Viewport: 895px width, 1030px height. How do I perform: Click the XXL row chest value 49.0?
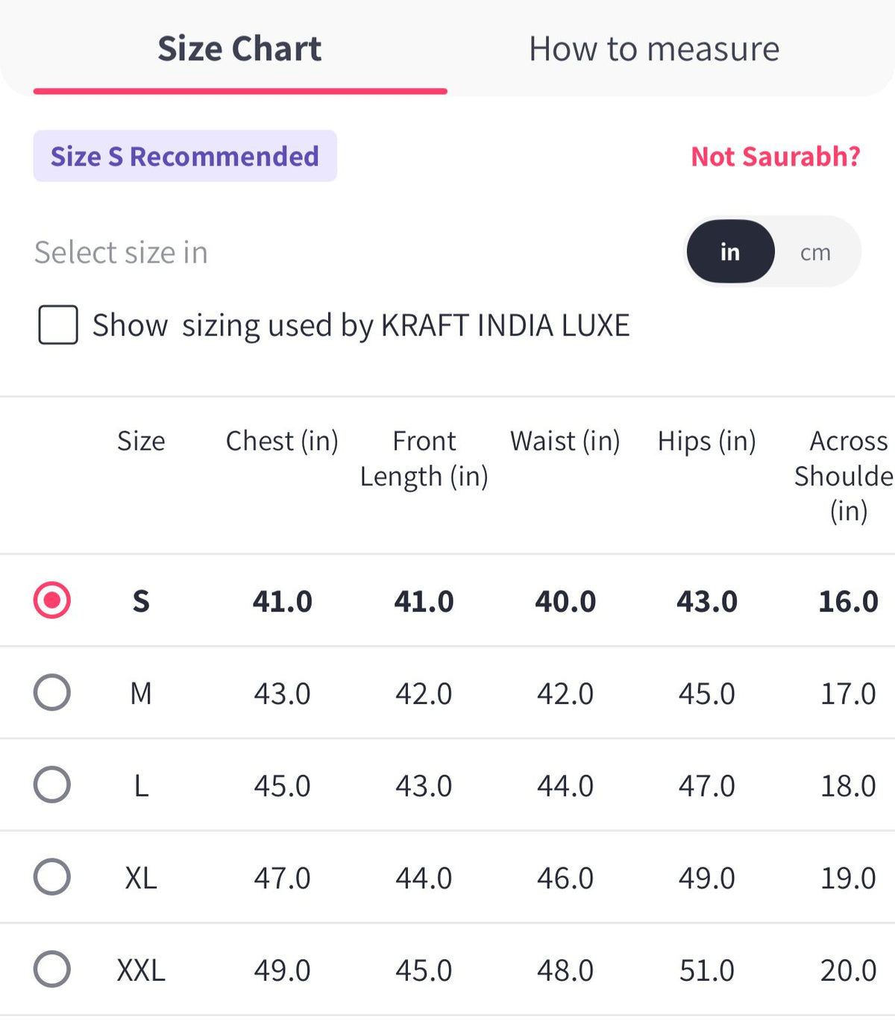coord(282,970)
